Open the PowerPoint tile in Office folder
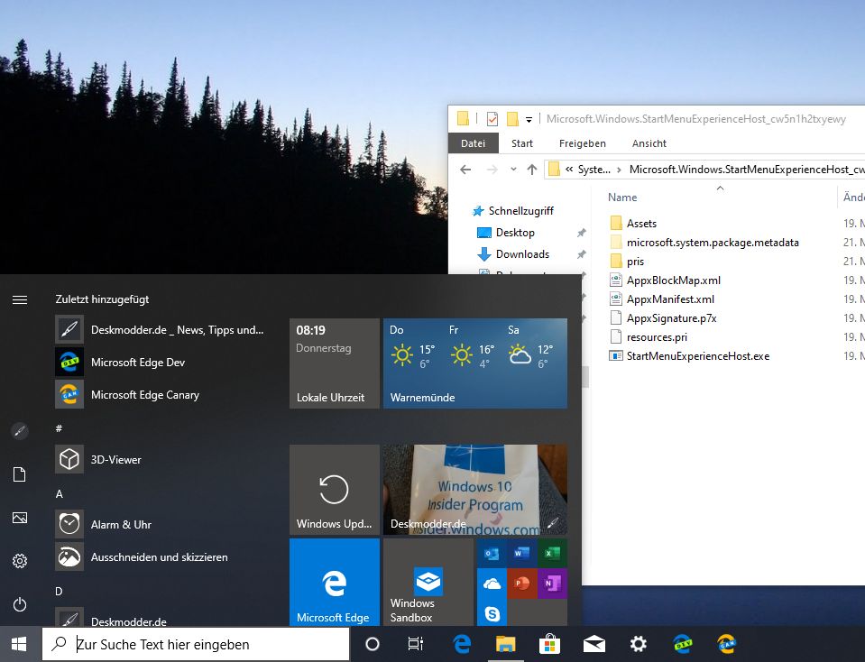This screenshot has width=865, height=662. click(x=522, y=584)
